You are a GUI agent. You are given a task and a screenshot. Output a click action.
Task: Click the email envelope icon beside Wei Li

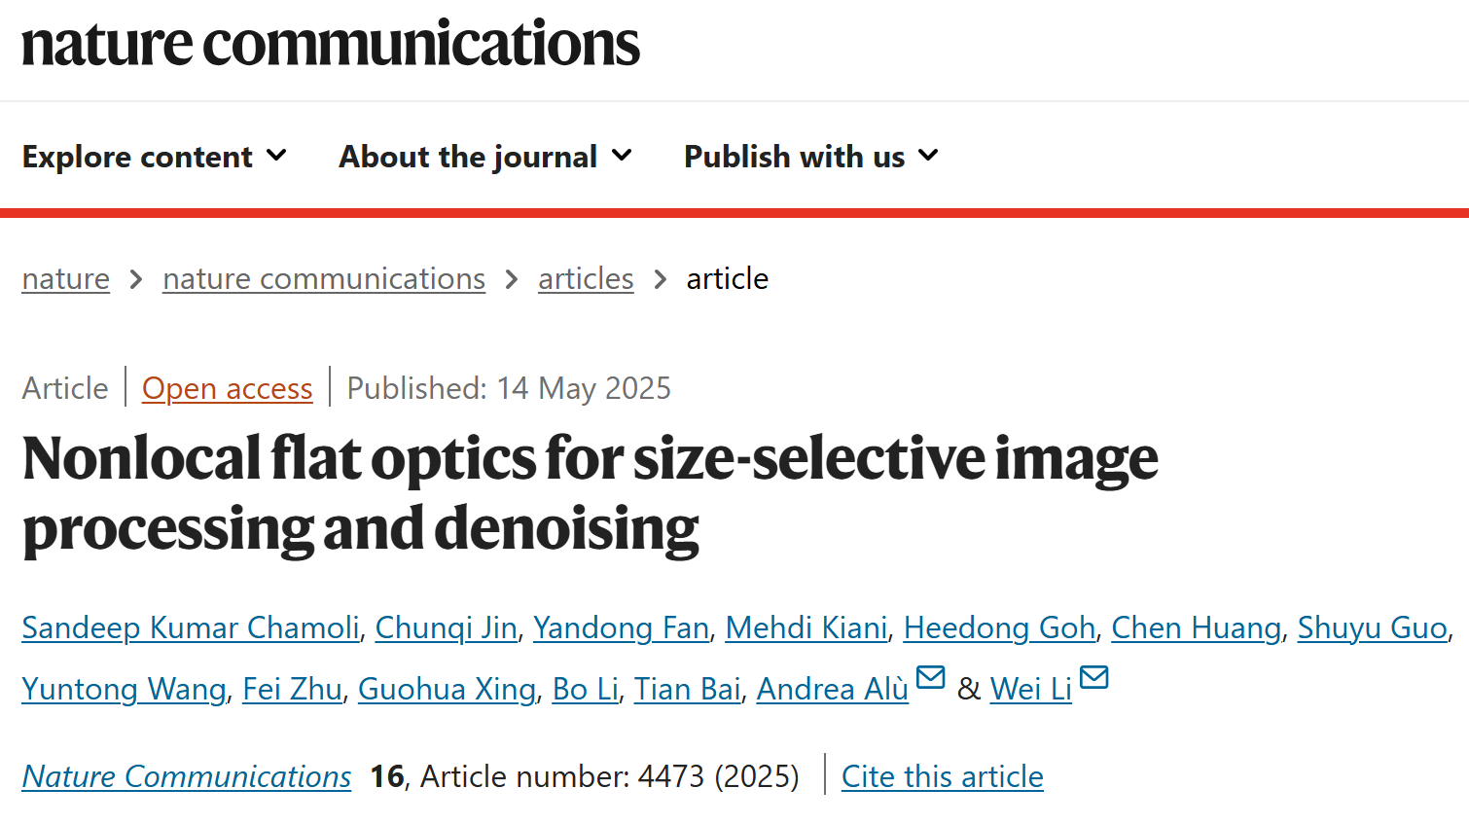click(1094, 677)
